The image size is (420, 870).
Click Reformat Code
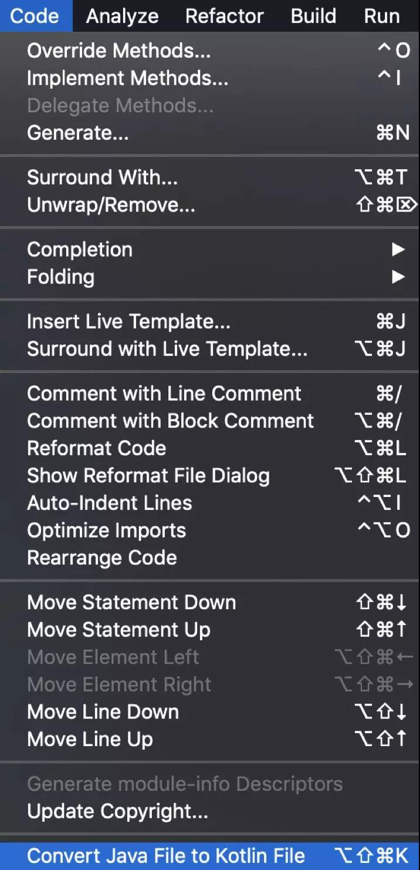[210, 448]
